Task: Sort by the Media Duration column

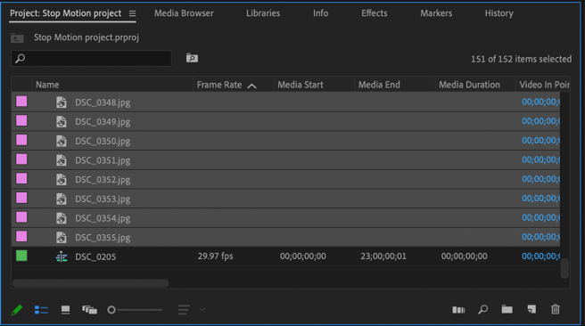Action: coord(469,85)
